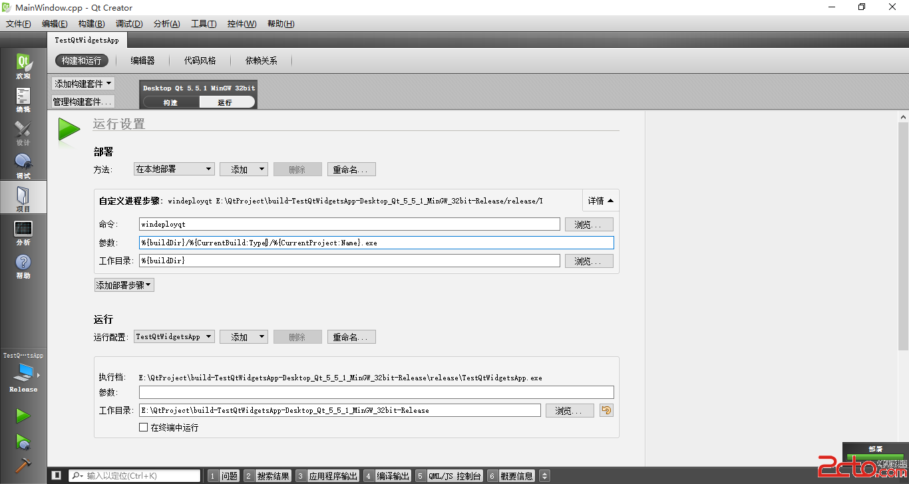The image size is (909, 484).
Task: Open the Release kit selector
Action: 23,373
